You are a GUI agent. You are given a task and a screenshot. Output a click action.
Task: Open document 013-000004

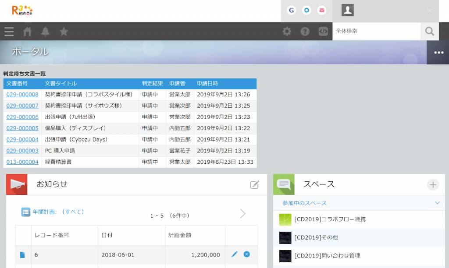(x=22, y=162)
